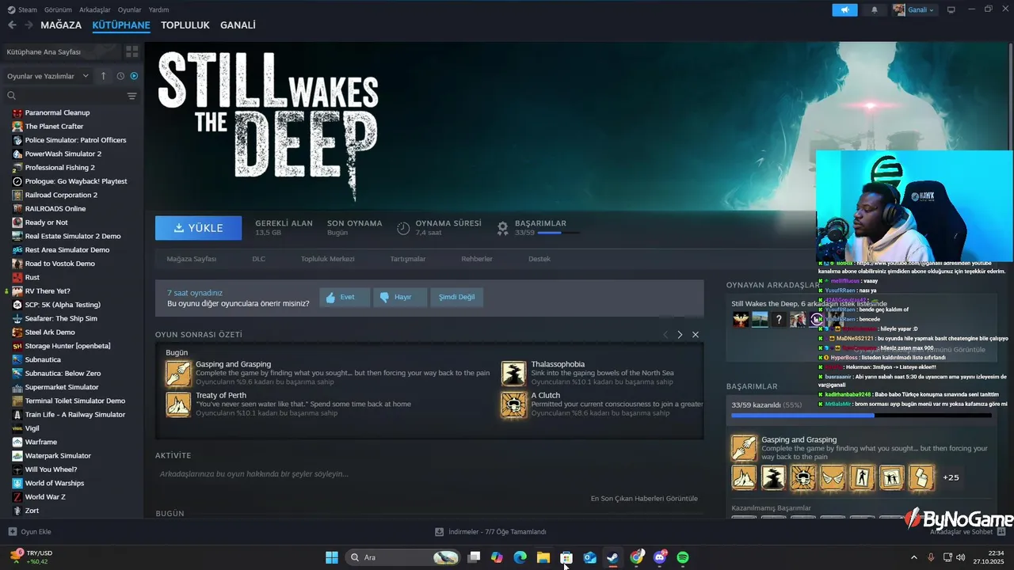Open the Arkadaşlar menu
The image size is (1014, 570).
95,9
